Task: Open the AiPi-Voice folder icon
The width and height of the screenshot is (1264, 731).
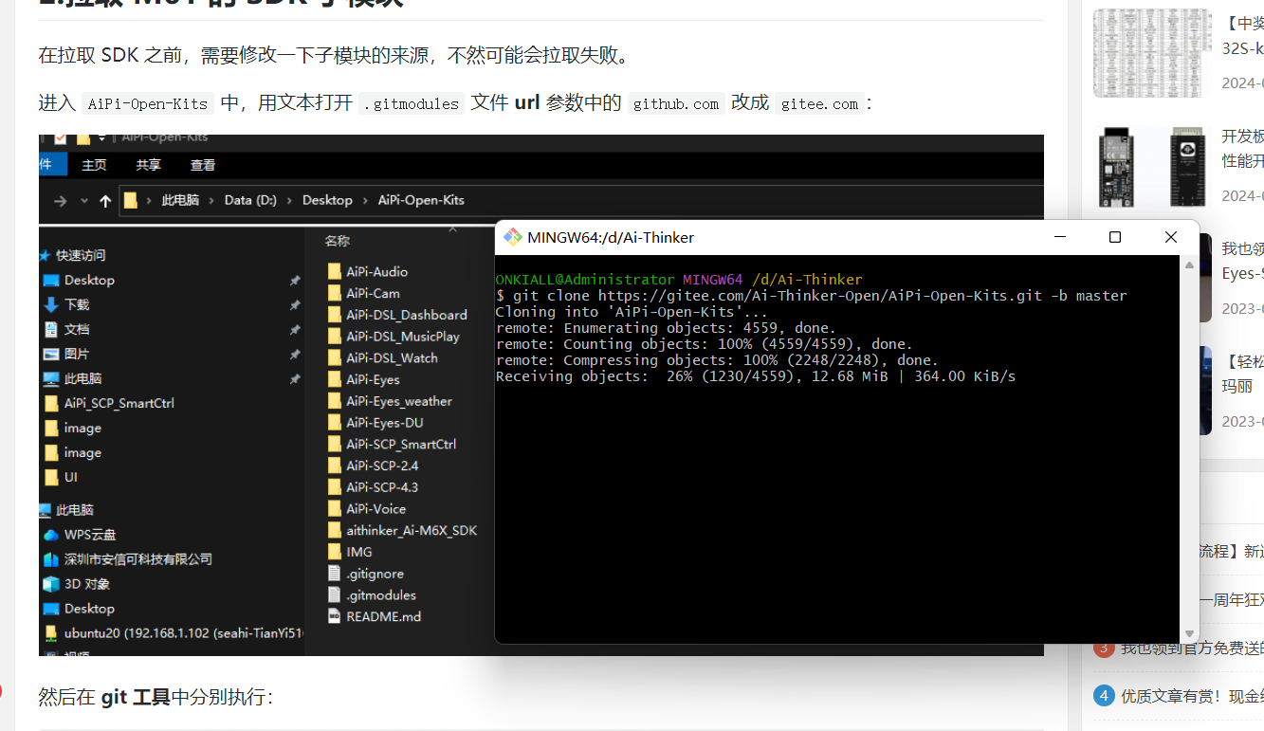Action: [334, 509]
